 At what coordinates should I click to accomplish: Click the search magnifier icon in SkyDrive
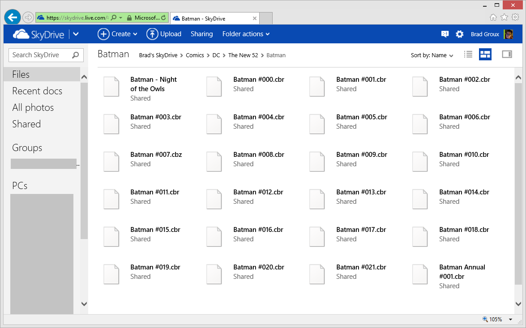76,55
